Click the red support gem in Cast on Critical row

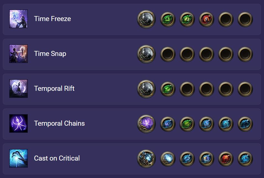[x=226, y=159]
